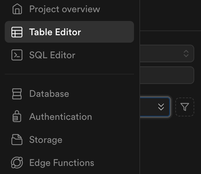Click the wide button below the schema selector

(x=167, y=75)
